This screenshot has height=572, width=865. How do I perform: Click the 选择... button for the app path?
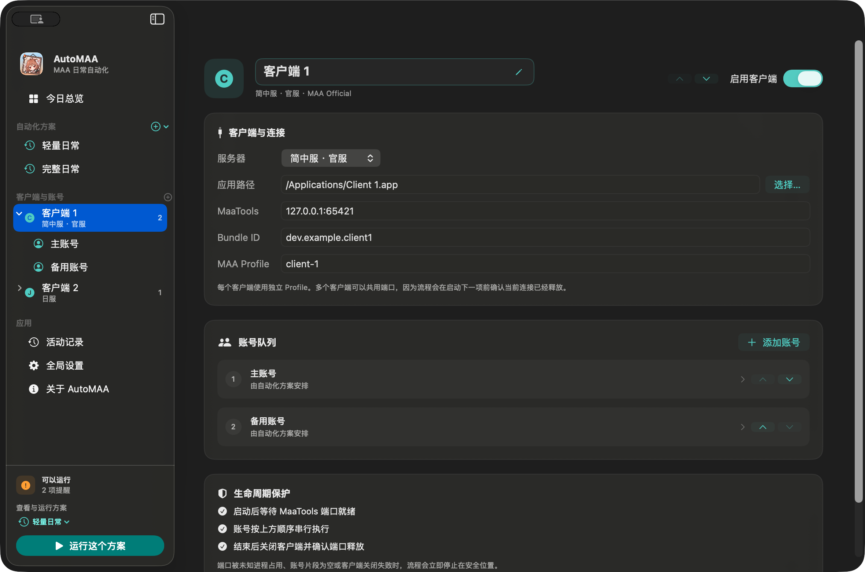[x=787, y=185]
